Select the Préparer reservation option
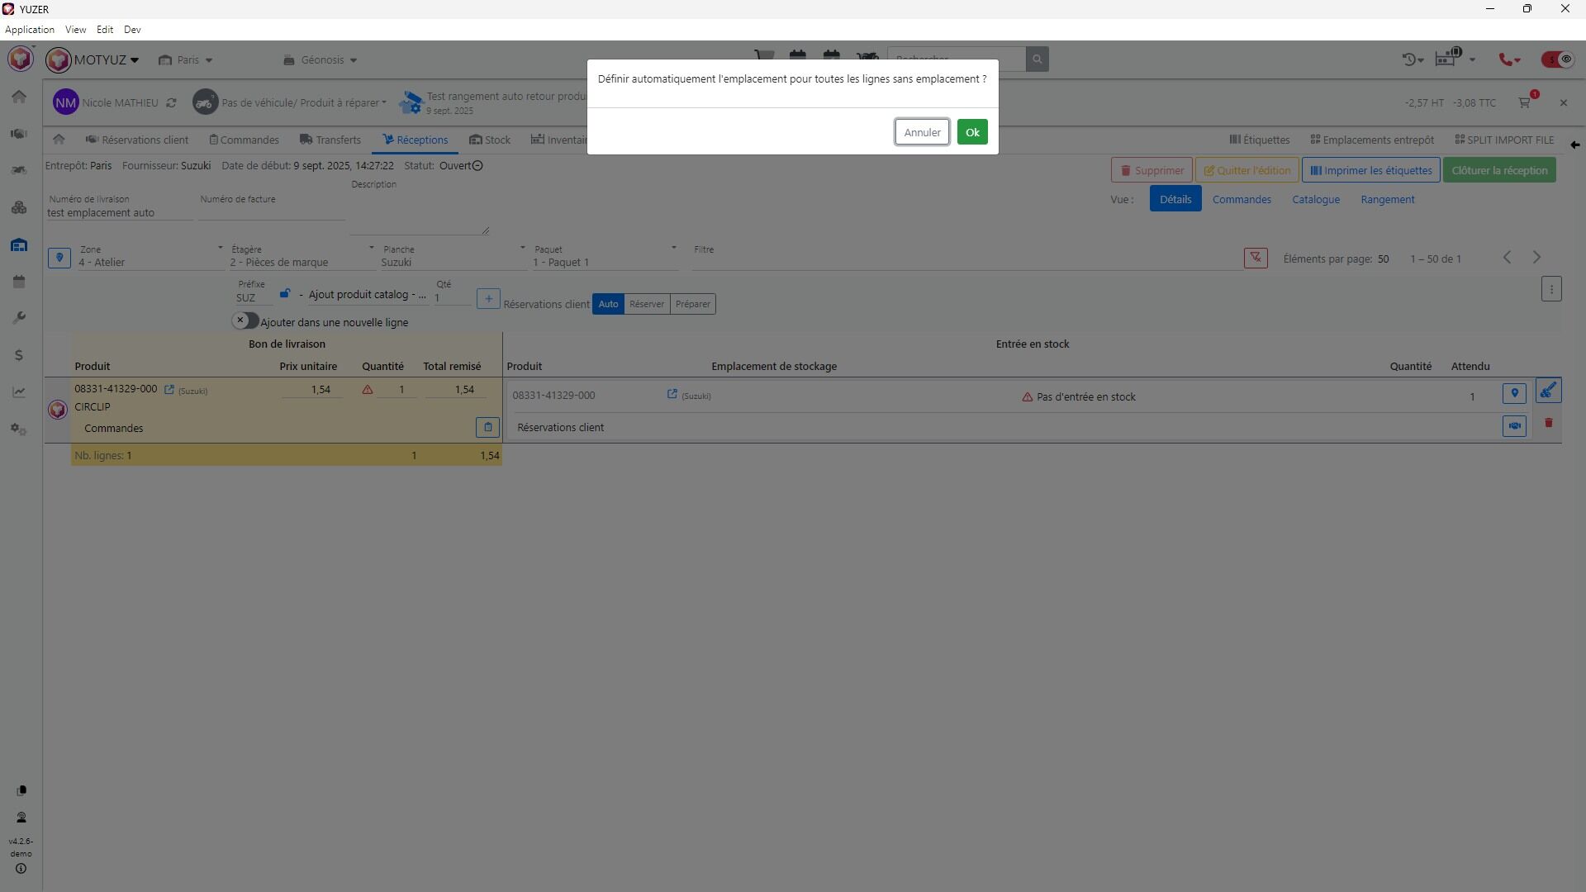This screenshot has width=1586, height=892. [x=692, y=304]
